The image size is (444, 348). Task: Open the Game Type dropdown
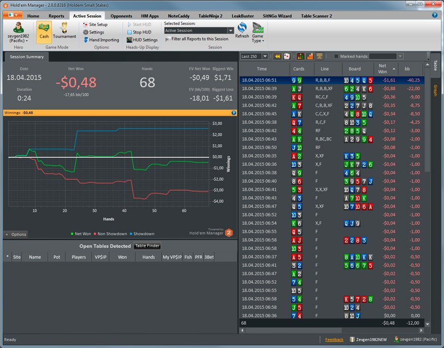[x=258, y=33]
